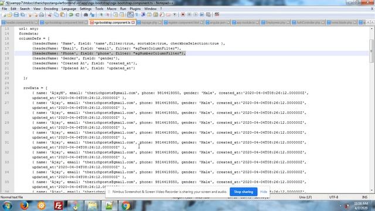
Task: Click the Paste toolbar icon
Action: (63, 15)
